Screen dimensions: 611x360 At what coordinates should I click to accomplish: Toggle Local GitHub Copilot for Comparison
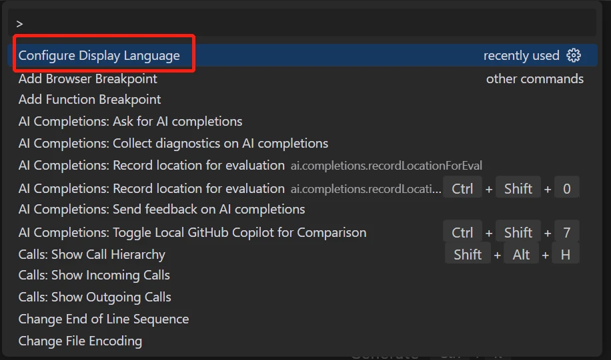click(x=193, y=232)
